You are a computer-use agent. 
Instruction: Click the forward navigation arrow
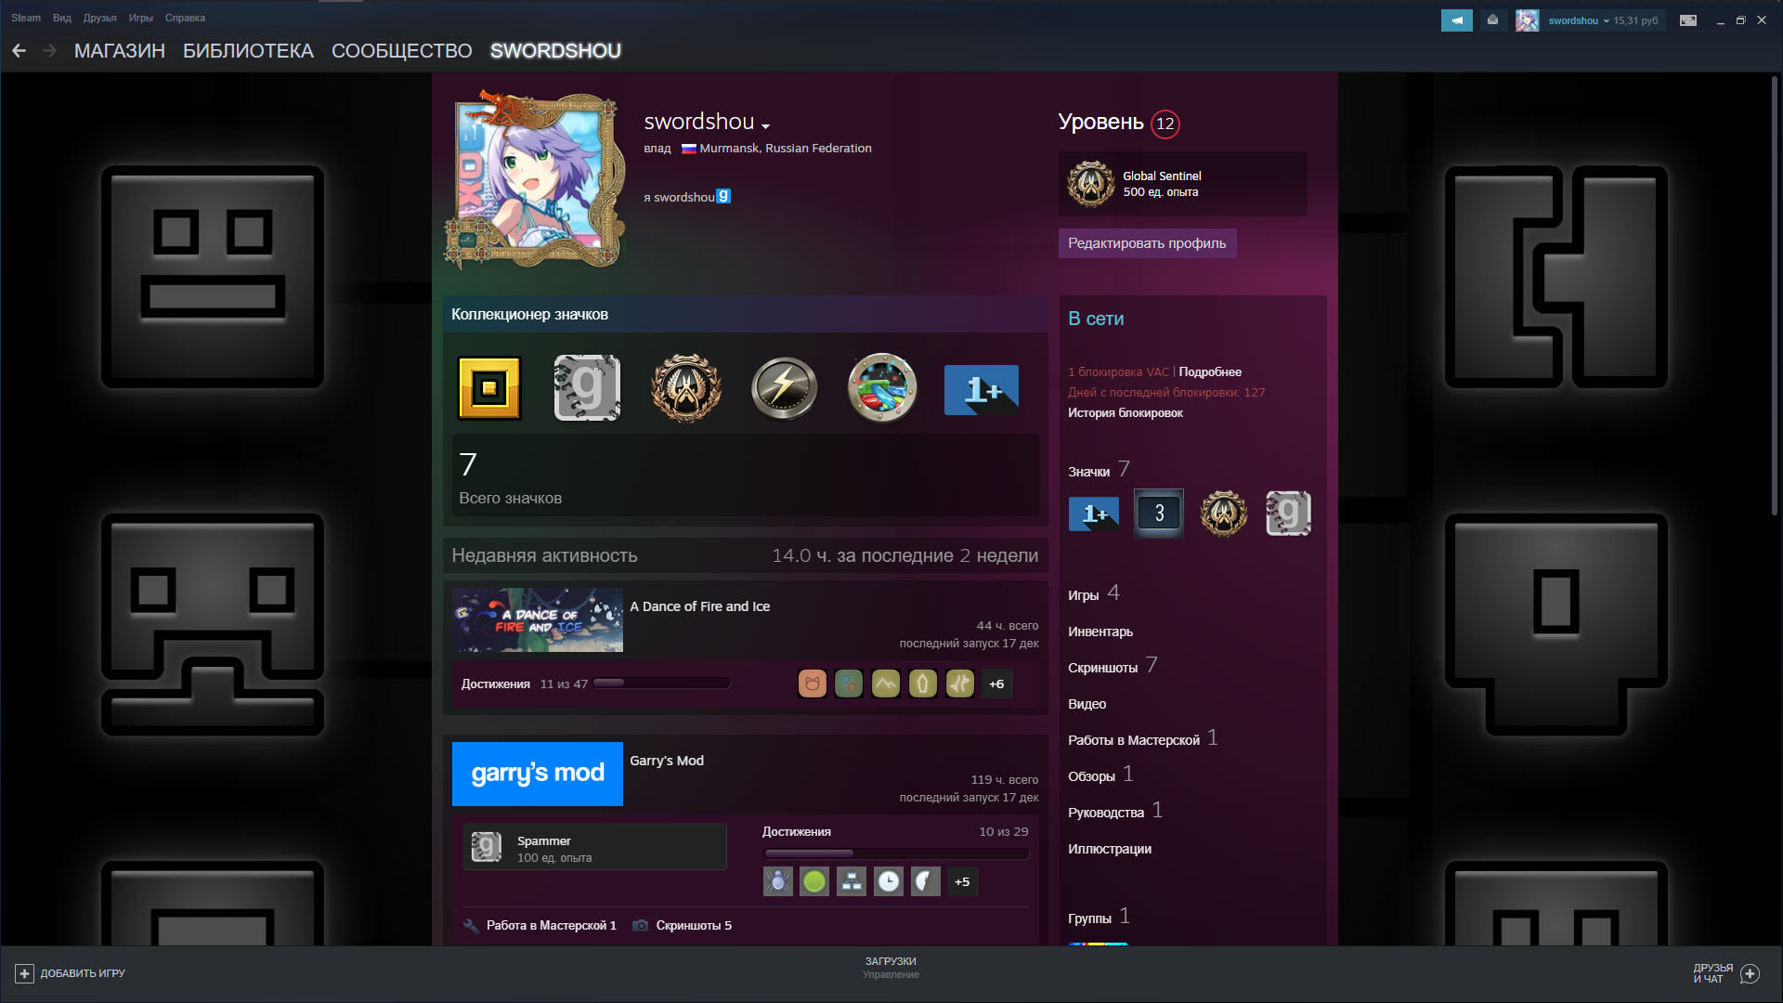point(50,51)
